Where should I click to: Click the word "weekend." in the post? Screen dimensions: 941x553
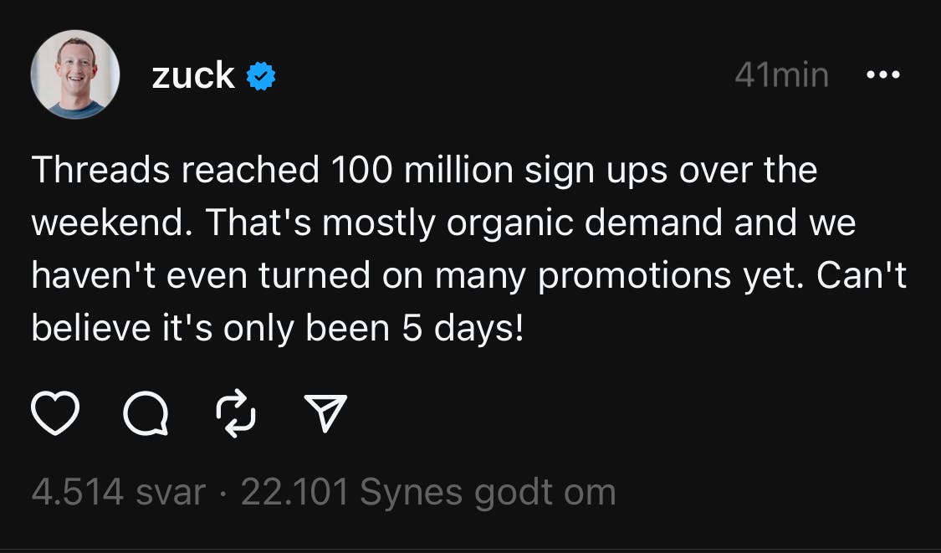point(111,223)
